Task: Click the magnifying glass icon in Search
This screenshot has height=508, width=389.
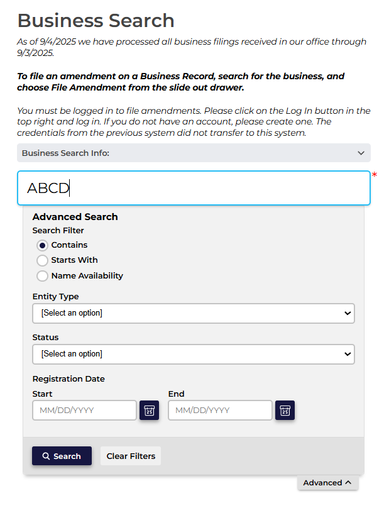Action: click(x=46, y=456)
